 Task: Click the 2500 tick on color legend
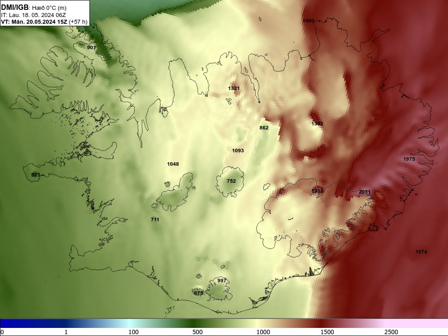(391, 332)
